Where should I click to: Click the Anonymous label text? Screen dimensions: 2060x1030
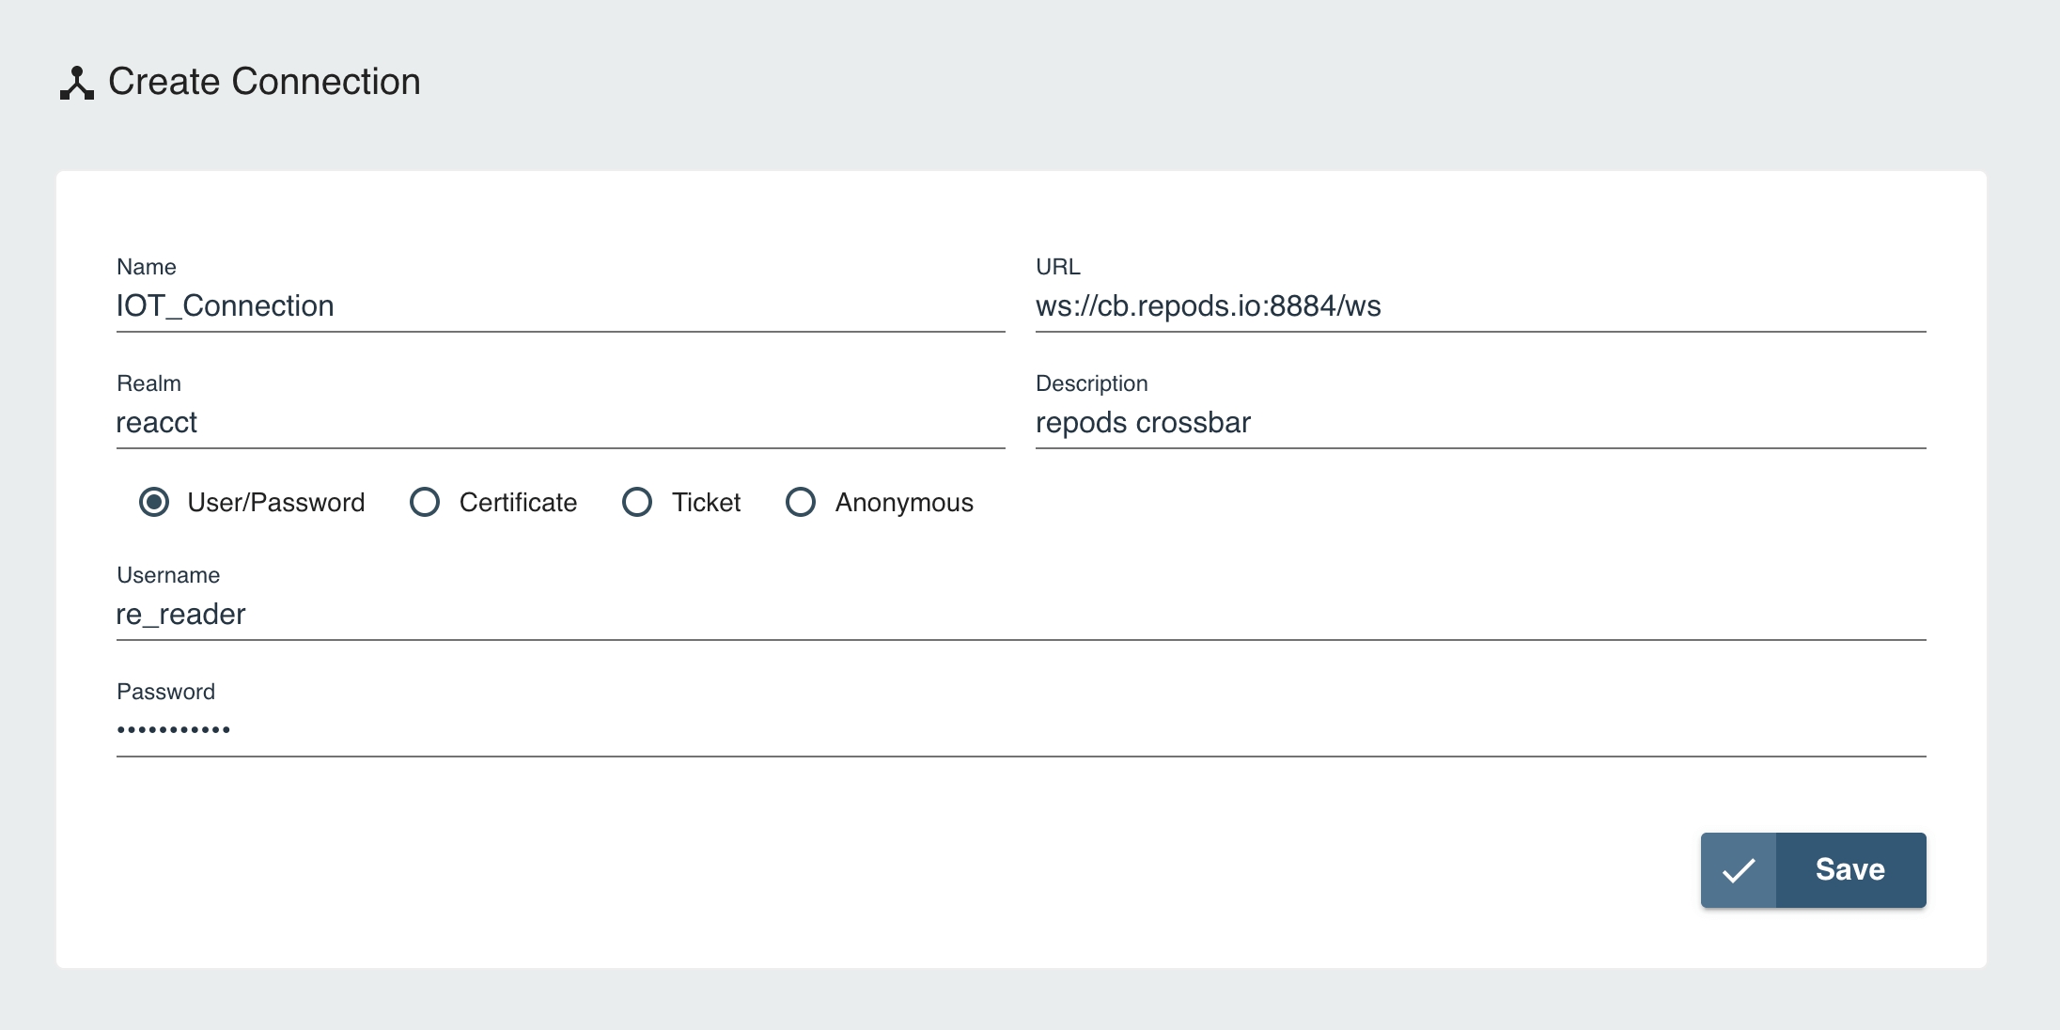(904, 503)
